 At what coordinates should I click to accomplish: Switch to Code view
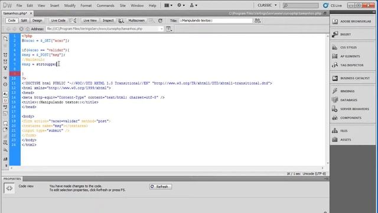tap(12, 21)
